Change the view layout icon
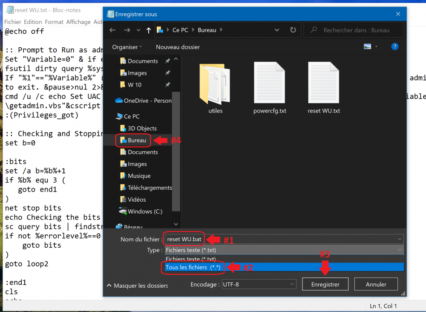Viewport: 426px width, 312px height. pos(367,47)
